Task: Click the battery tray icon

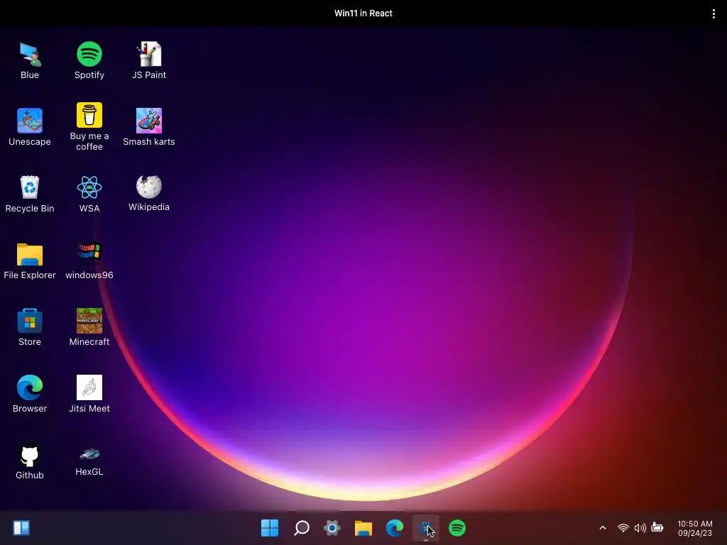Action: tap(657, 527)
